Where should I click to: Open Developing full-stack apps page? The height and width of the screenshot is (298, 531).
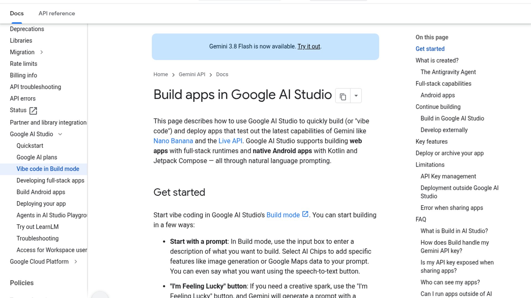tap(50, 180)
